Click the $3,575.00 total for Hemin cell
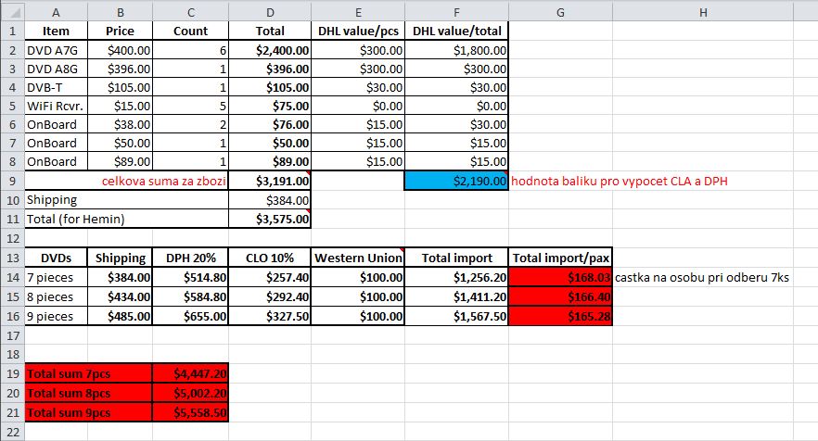Screen dimensions: 818x441 270,219
